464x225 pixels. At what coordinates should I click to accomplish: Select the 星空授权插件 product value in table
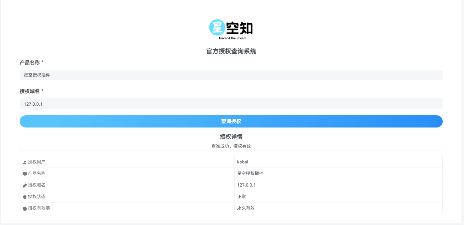251,173
